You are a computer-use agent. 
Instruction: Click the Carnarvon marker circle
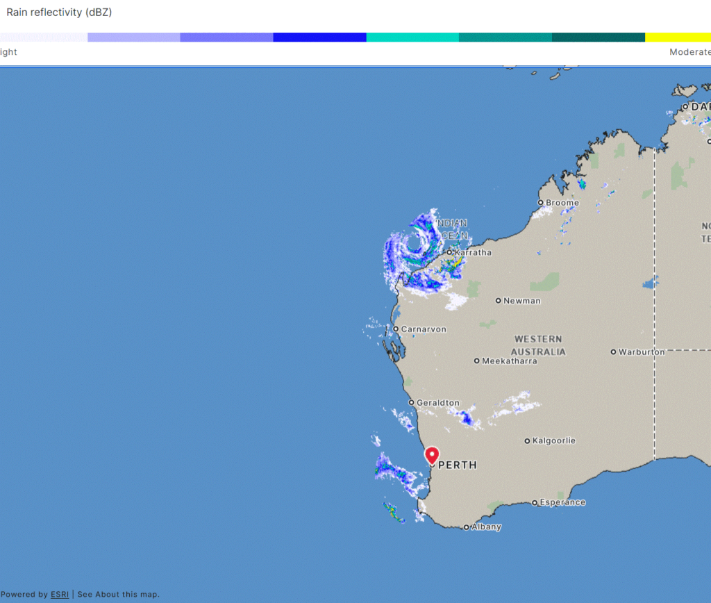(395, 329)
